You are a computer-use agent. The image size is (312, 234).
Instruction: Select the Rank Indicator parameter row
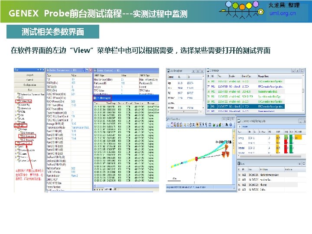pos(68,175)
